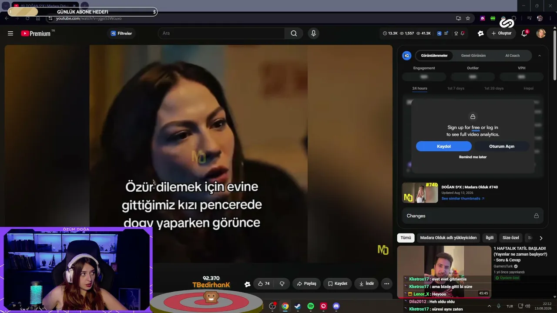Show more filter chips with the arrow
The image size is (557, 313).
pos(541,238)
